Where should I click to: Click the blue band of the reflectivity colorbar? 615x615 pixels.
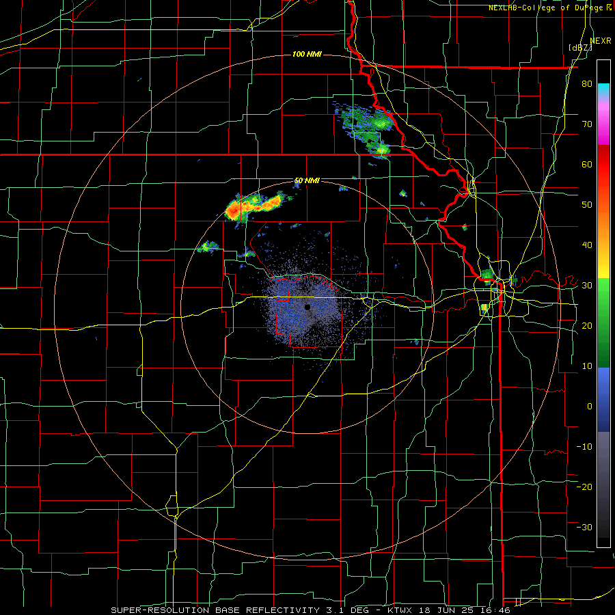click(x=603, y=400)
